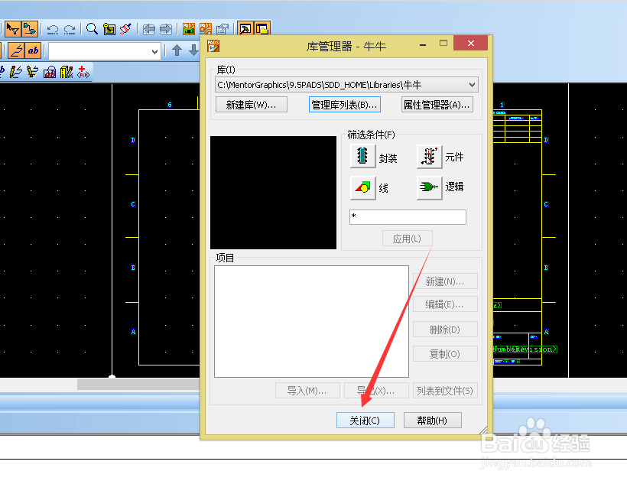
Task: Open the 属性管理器(A)... button
Action: [437, 105]
